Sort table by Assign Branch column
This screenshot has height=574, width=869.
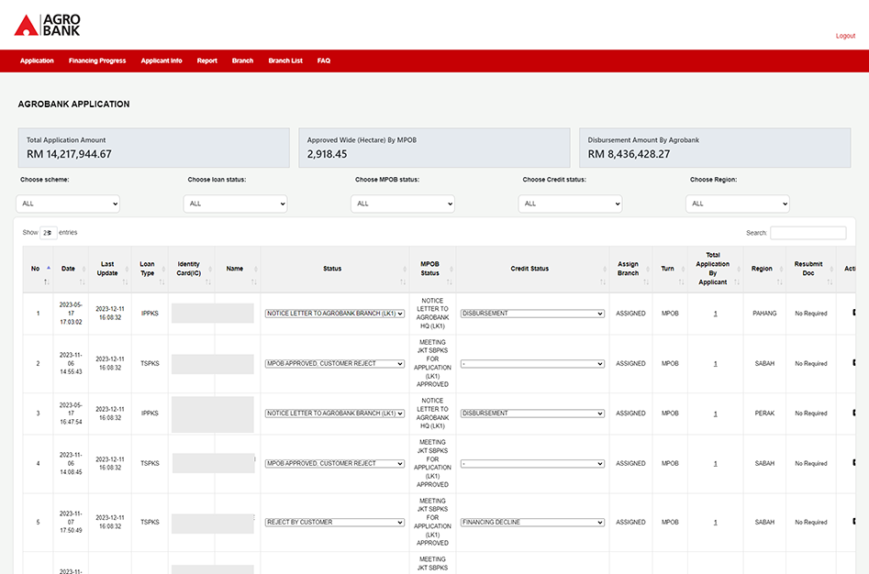[628, 269]
